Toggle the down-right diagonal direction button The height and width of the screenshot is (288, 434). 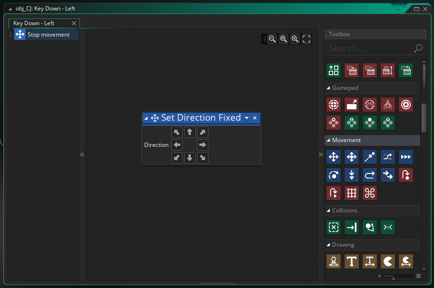tap(203, 158)
